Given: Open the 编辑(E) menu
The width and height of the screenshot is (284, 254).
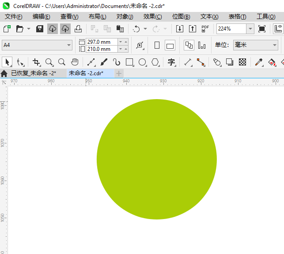Looking at the screenshot, I should point(41,17).
